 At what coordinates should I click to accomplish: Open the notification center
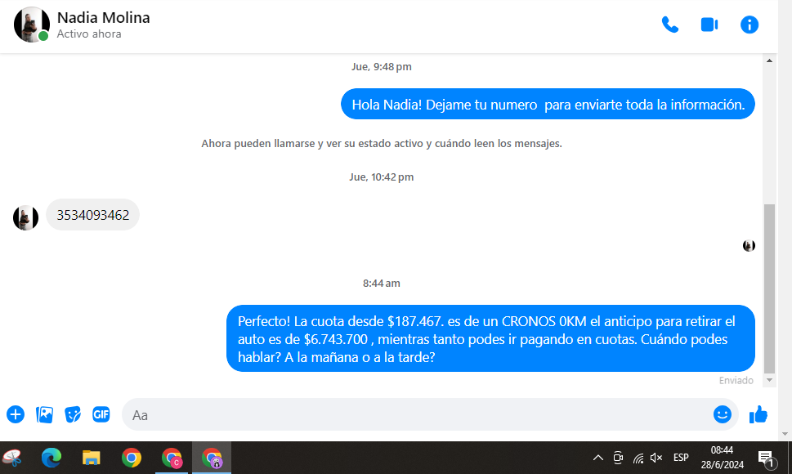[766, 458]
